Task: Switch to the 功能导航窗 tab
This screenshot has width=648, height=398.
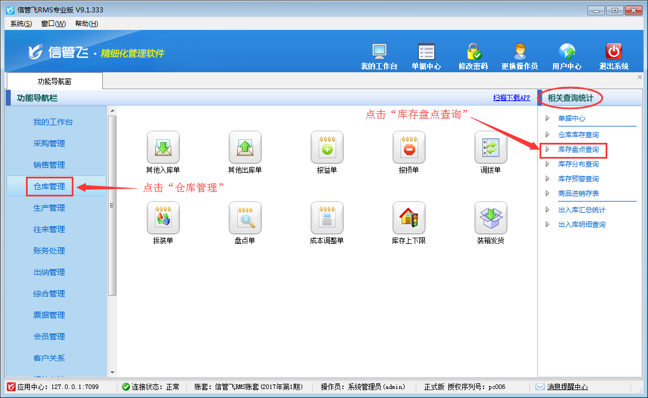Action: click(x=54, y=81)
